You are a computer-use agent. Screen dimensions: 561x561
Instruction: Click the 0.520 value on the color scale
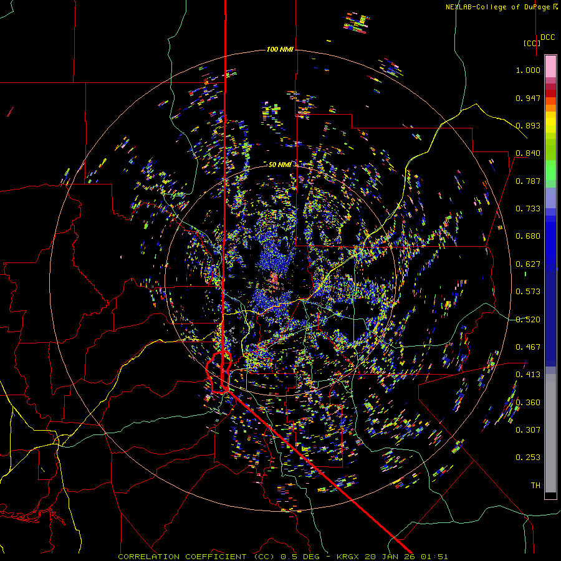tap(528, 319)
